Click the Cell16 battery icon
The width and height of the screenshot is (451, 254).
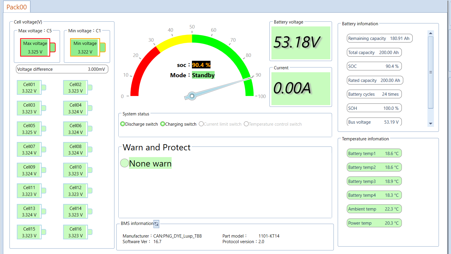pos(78,232)
